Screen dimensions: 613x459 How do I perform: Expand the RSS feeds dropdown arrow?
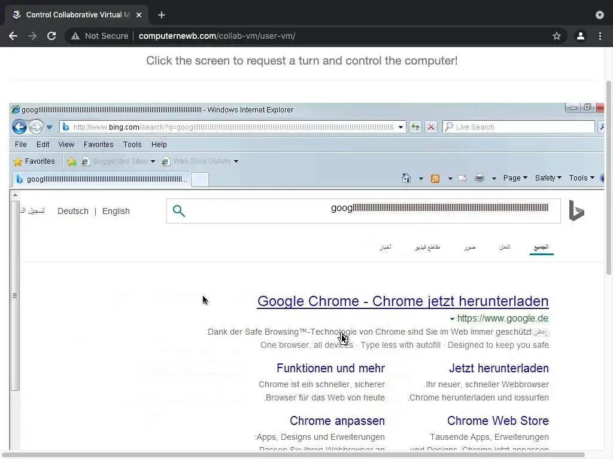coord(450,178)
